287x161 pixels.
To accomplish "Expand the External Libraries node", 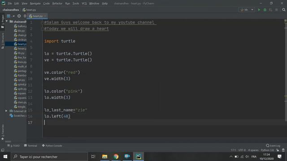I will click(x=6, y=111).
